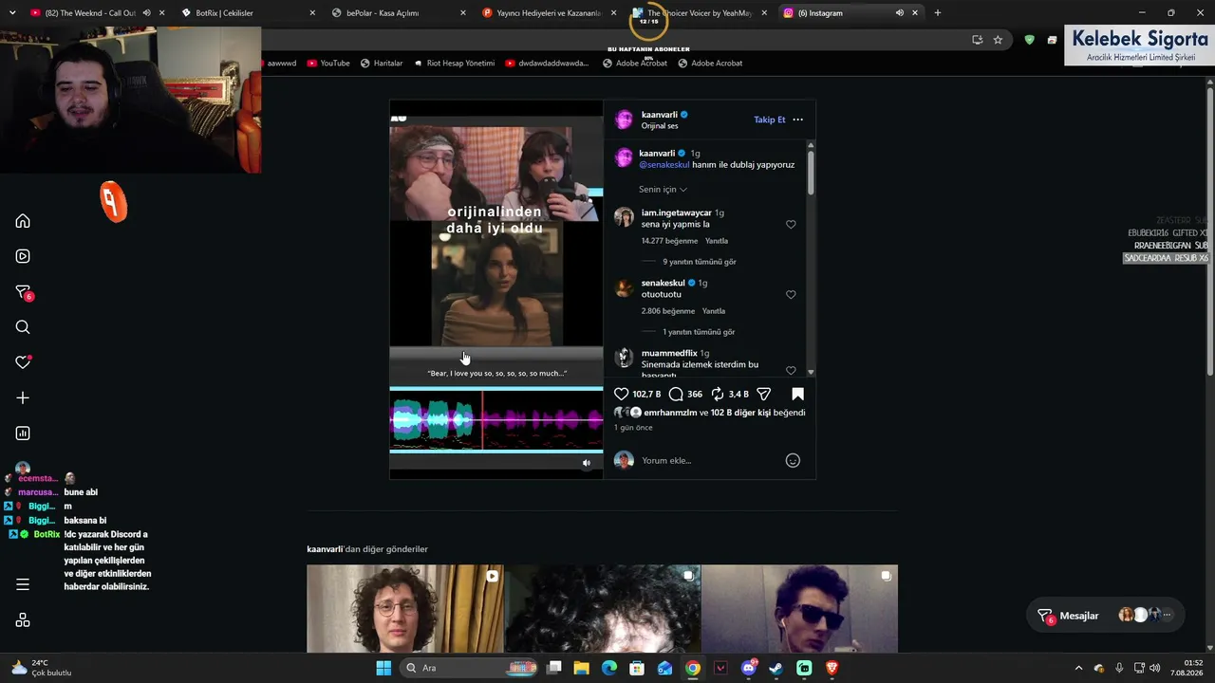1215x683 pixels.
Task: Follow kaanvarli with 'Takip Et'
Action: (x=770, y=120)
